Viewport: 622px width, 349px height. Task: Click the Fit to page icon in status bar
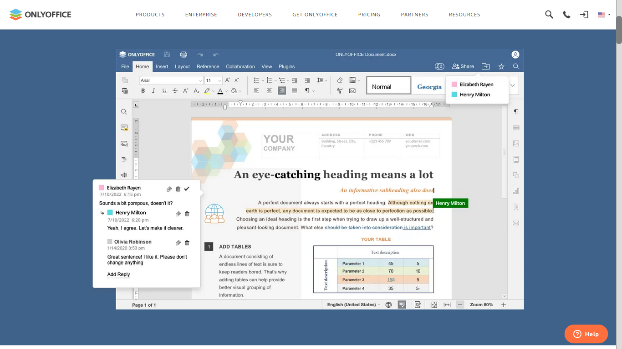(434, 305)
